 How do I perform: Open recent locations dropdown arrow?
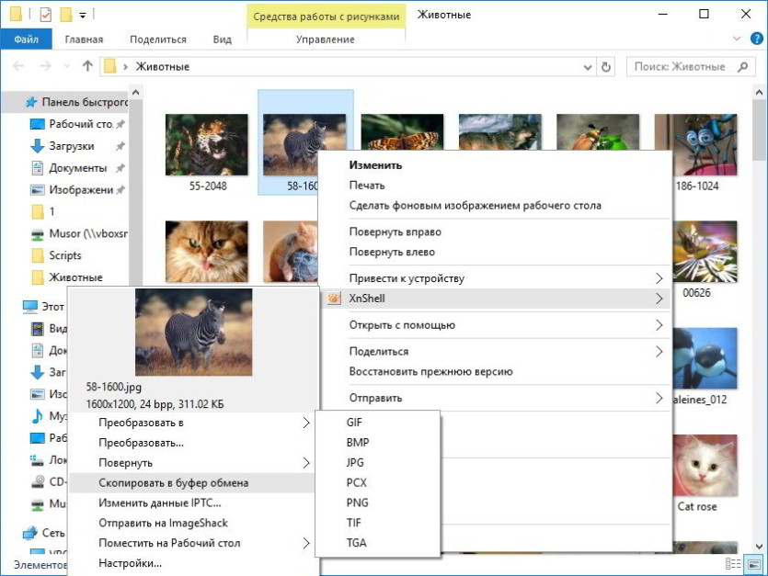[x=67, y=66]
